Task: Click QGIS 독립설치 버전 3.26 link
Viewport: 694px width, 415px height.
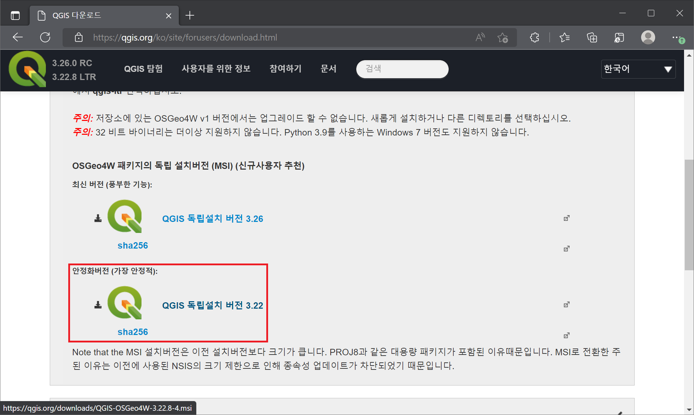Action: tap(213, 219)
